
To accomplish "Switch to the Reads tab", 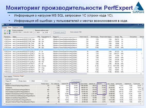I will pos(10,27).
